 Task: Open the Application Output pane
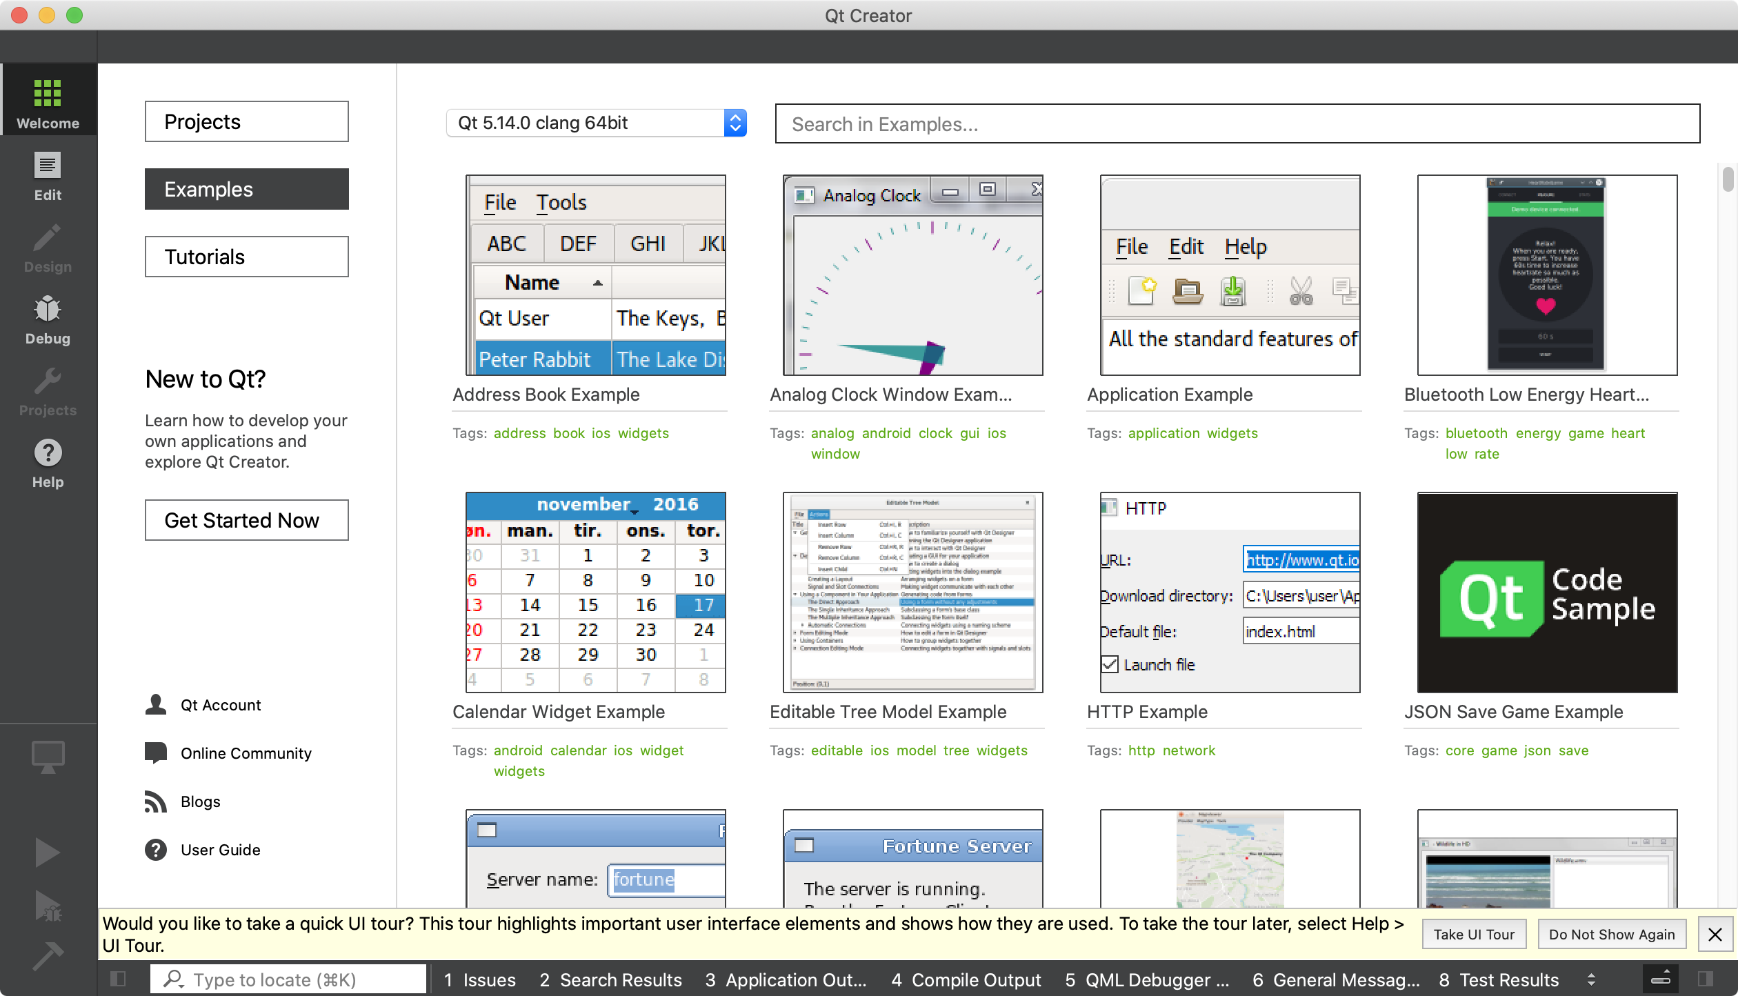(x=786, y=979)
